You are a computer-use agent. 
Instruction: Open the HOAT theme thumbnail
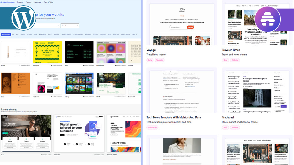111,83
